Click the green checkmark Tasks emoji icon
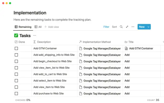Viewport: 164px width, 103px height. click(16, 36)
